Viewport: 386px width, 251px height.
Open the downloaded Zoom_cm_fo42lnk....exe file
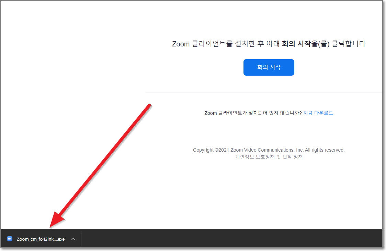tap(41, 239)
